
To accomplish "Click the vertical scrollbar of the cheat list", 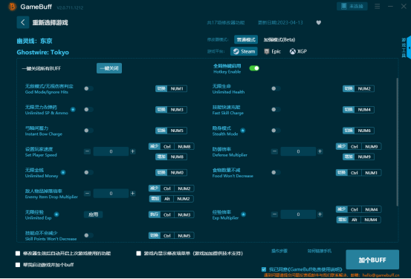I will [397, 142].
